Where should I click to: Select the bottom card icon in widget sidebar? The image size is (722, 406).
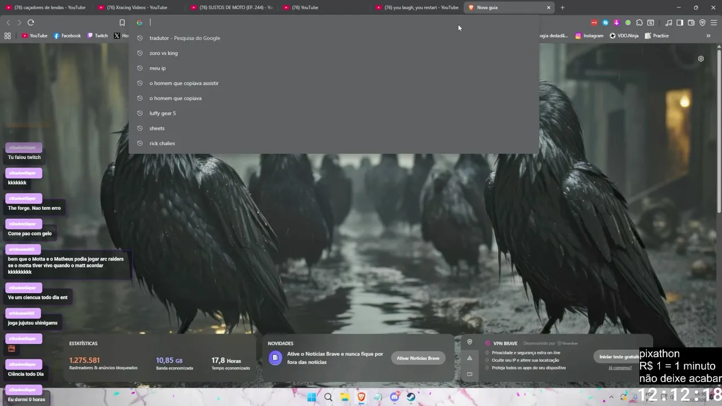(x=469, y=374)
